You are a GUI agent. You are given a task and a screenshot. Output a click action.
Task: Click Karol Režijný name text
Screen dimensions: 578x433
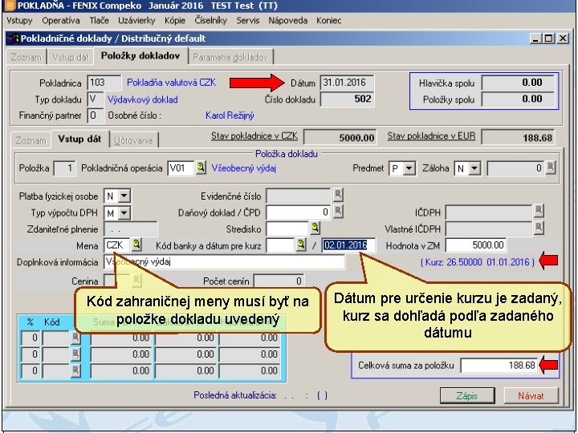(x=230, y=115)
